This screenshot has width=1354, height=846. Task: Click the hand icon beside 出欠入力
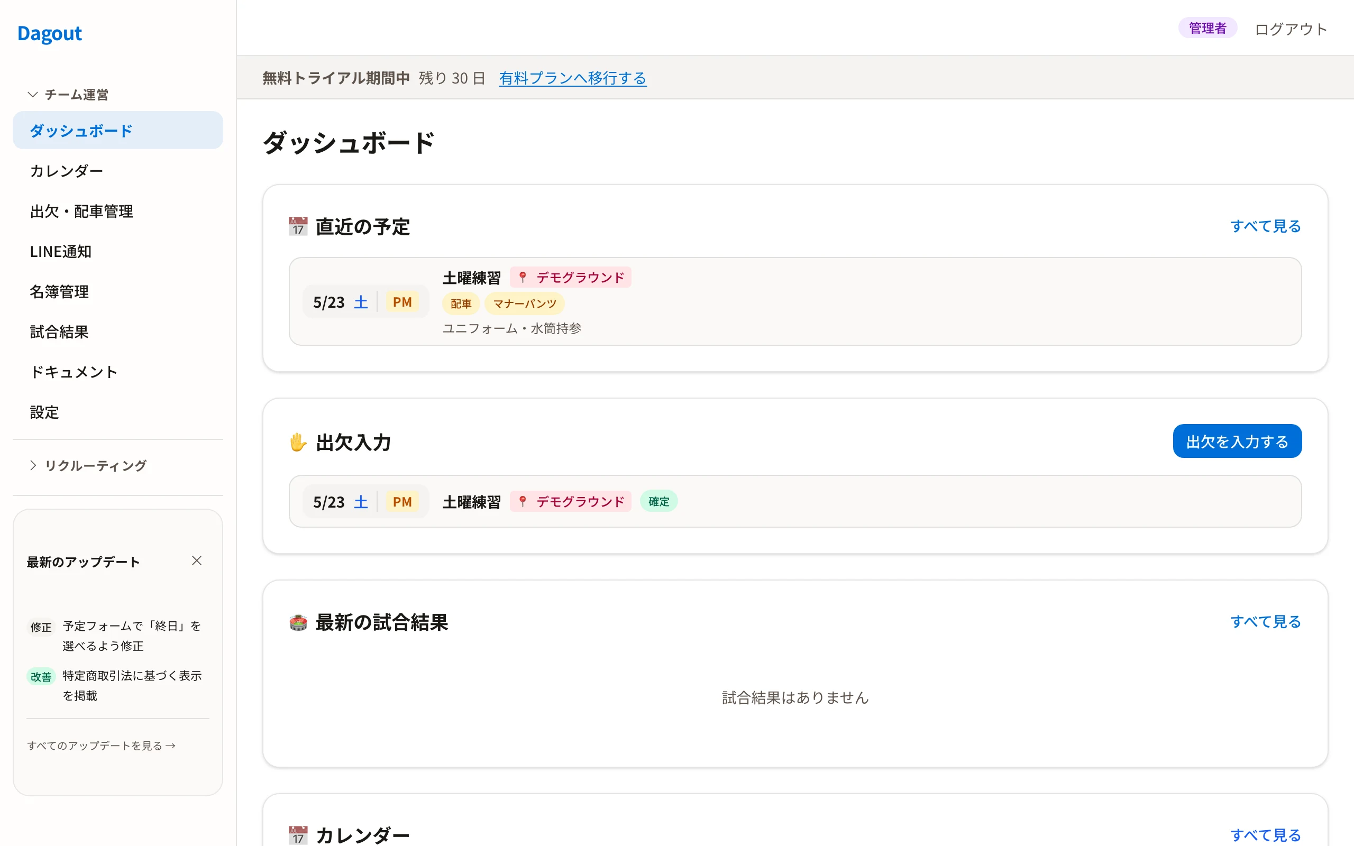click(298, 442)
